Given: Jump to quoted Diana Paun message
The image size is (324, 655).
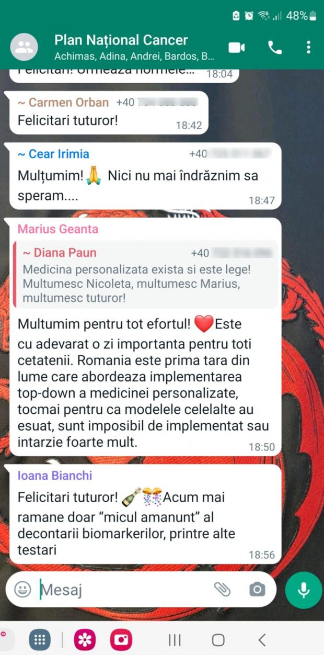Looking at the screenshot, I should (145, 275).
